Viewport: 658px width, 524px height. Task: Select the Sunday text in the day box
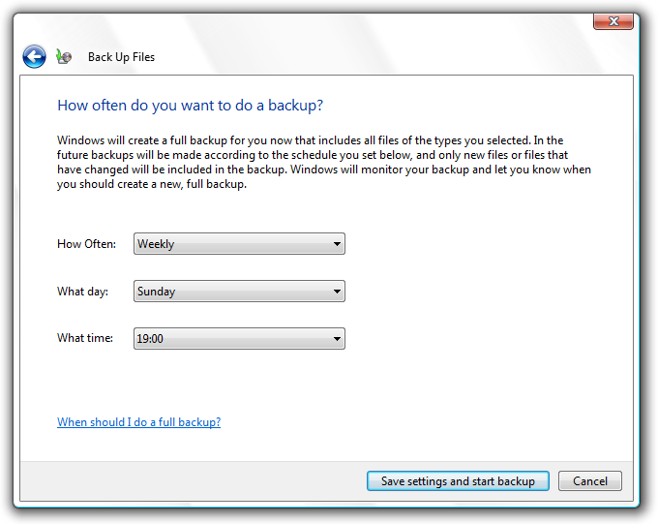pyautogui.click(x=156, y=292)
